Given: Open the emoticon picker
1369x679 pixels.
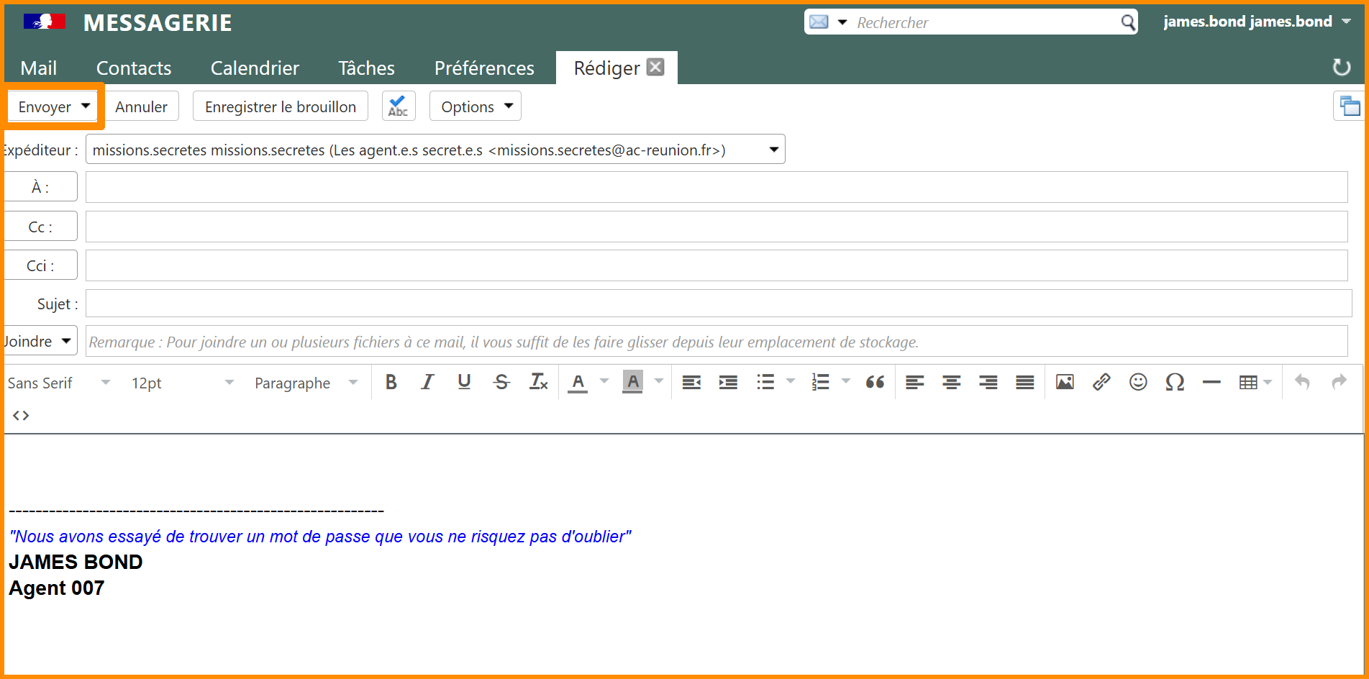Looking at the screenshot, I should pyautogui.click(x=1137, y=383).
